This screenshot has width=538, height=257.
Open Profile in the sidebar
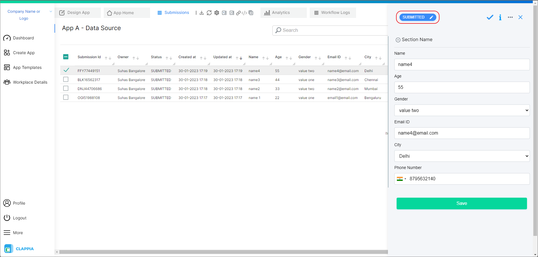[14, 203]
